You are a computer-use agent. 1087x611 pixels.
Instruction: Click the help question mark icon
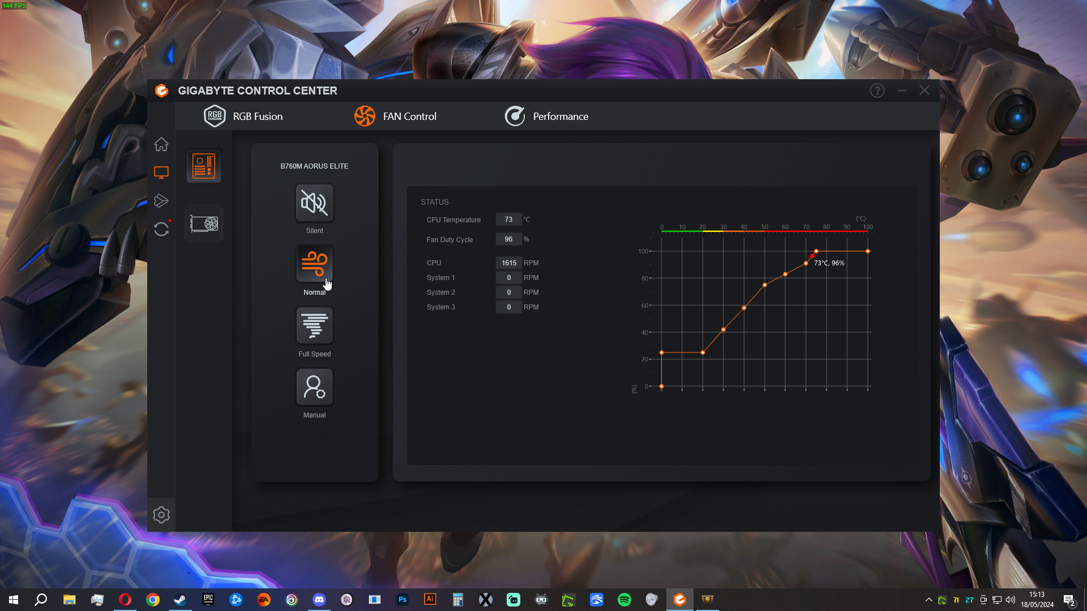click(878, 91)
